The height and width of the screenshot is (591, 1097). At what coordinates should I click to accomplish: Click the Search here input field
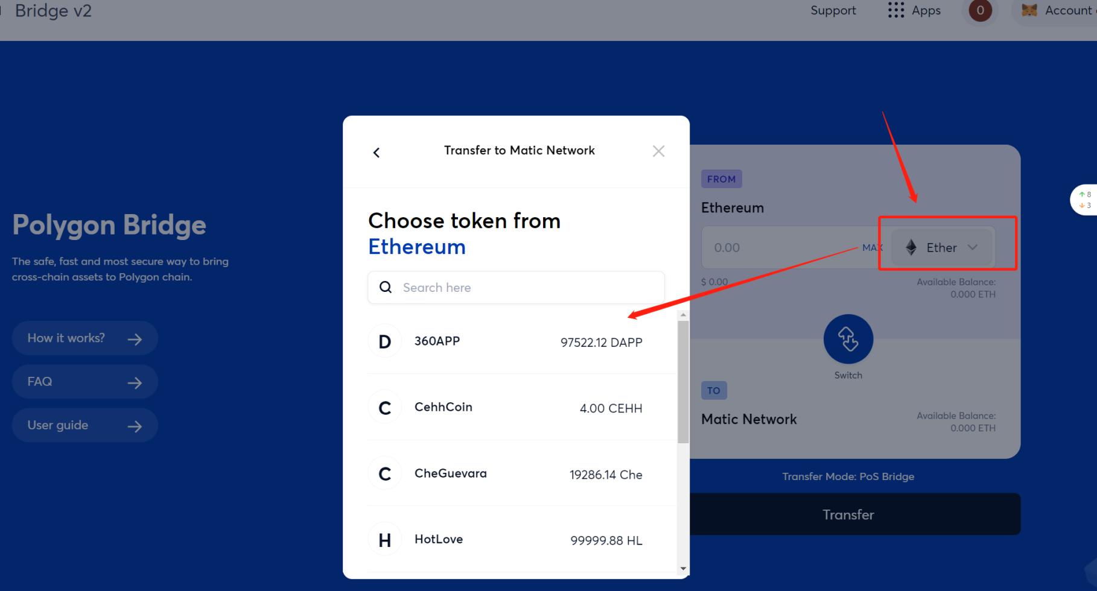point(516,288)
